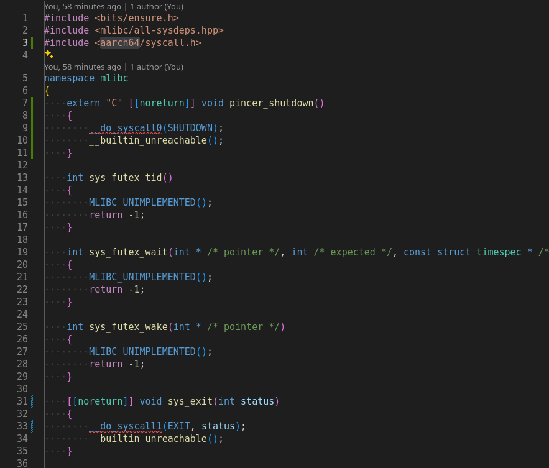Screen dimensions: 549x468
Task: Click __builtin_unreachable on line 10
Action: pos(148,140)
